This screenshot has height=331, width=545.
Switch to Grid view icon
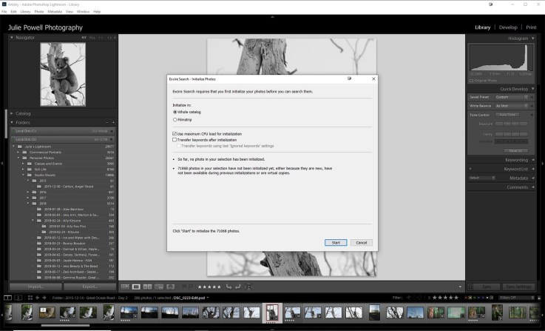[x=125, y=287]
